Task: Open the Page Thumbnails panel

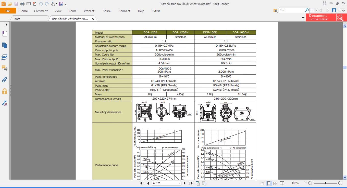Action: [4, 45]
